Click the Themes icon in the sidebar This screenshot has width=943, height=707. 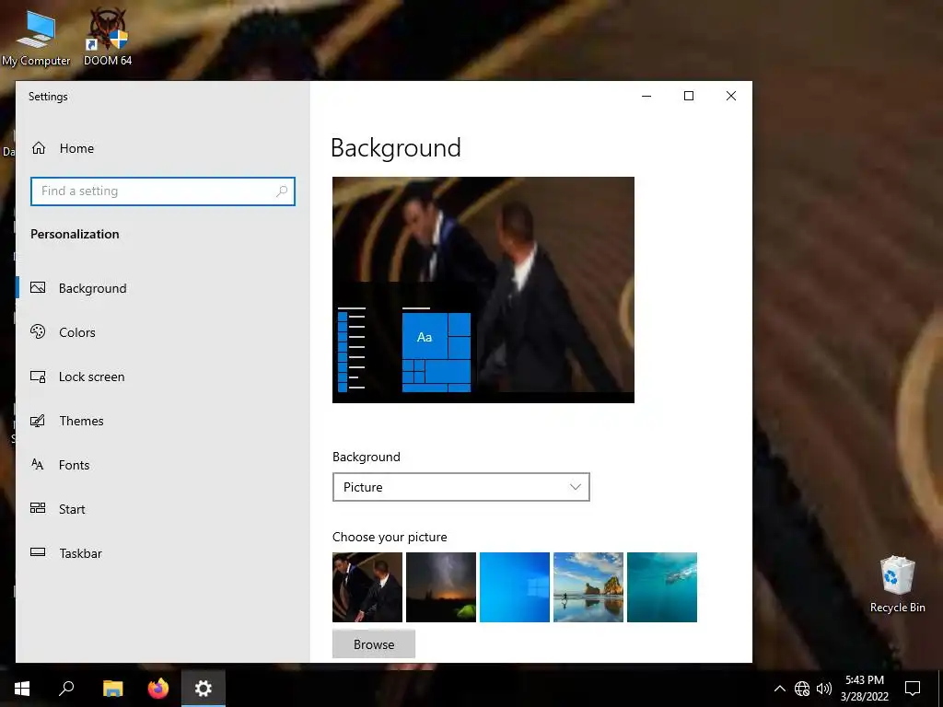tap(38, 421)
